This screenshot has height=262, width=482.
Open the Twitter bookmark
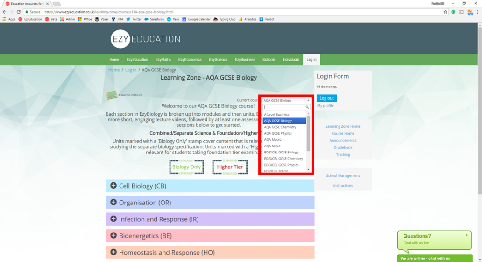pos(134,19)
